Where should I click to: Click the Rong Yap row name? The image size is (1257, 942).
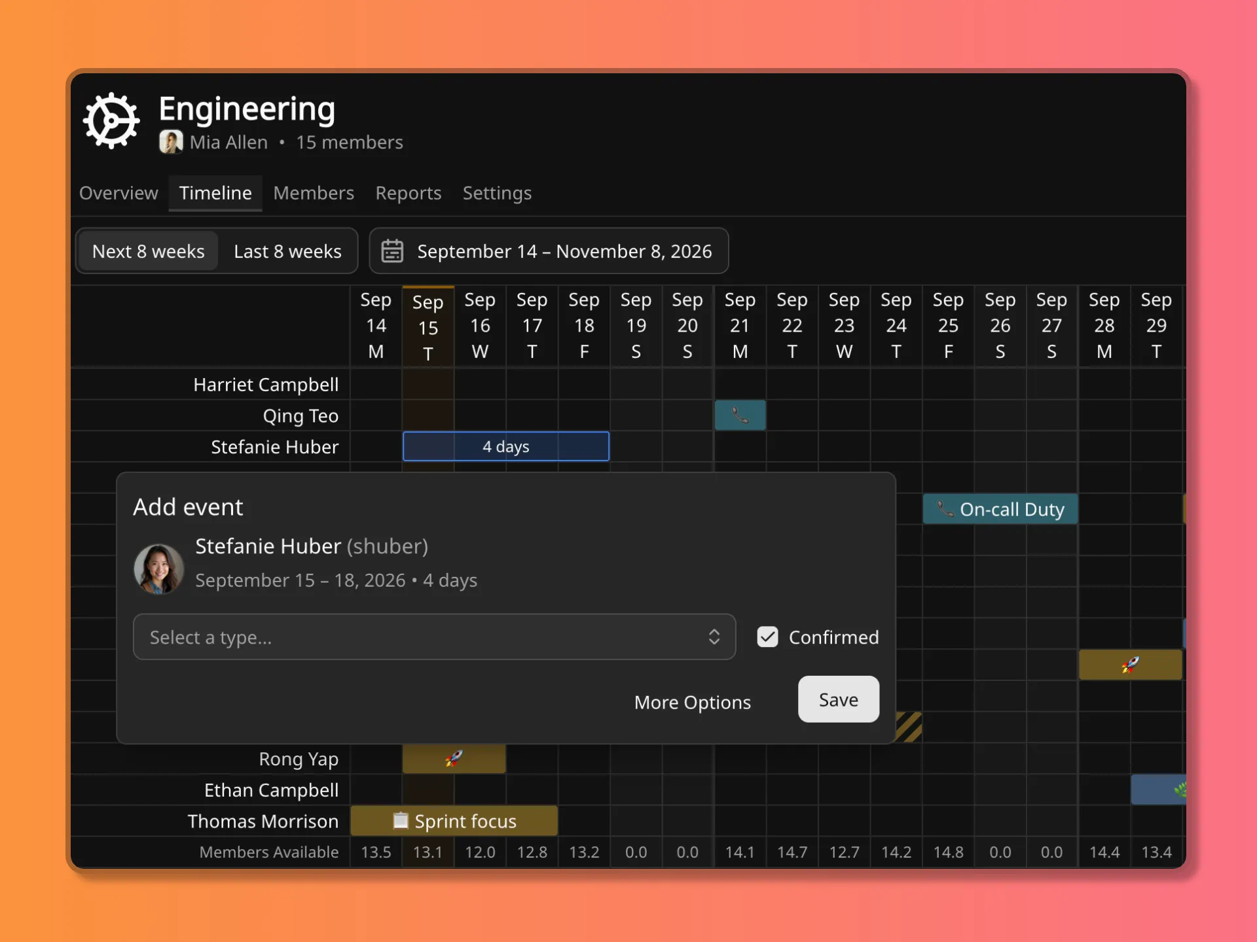[299, 759]
